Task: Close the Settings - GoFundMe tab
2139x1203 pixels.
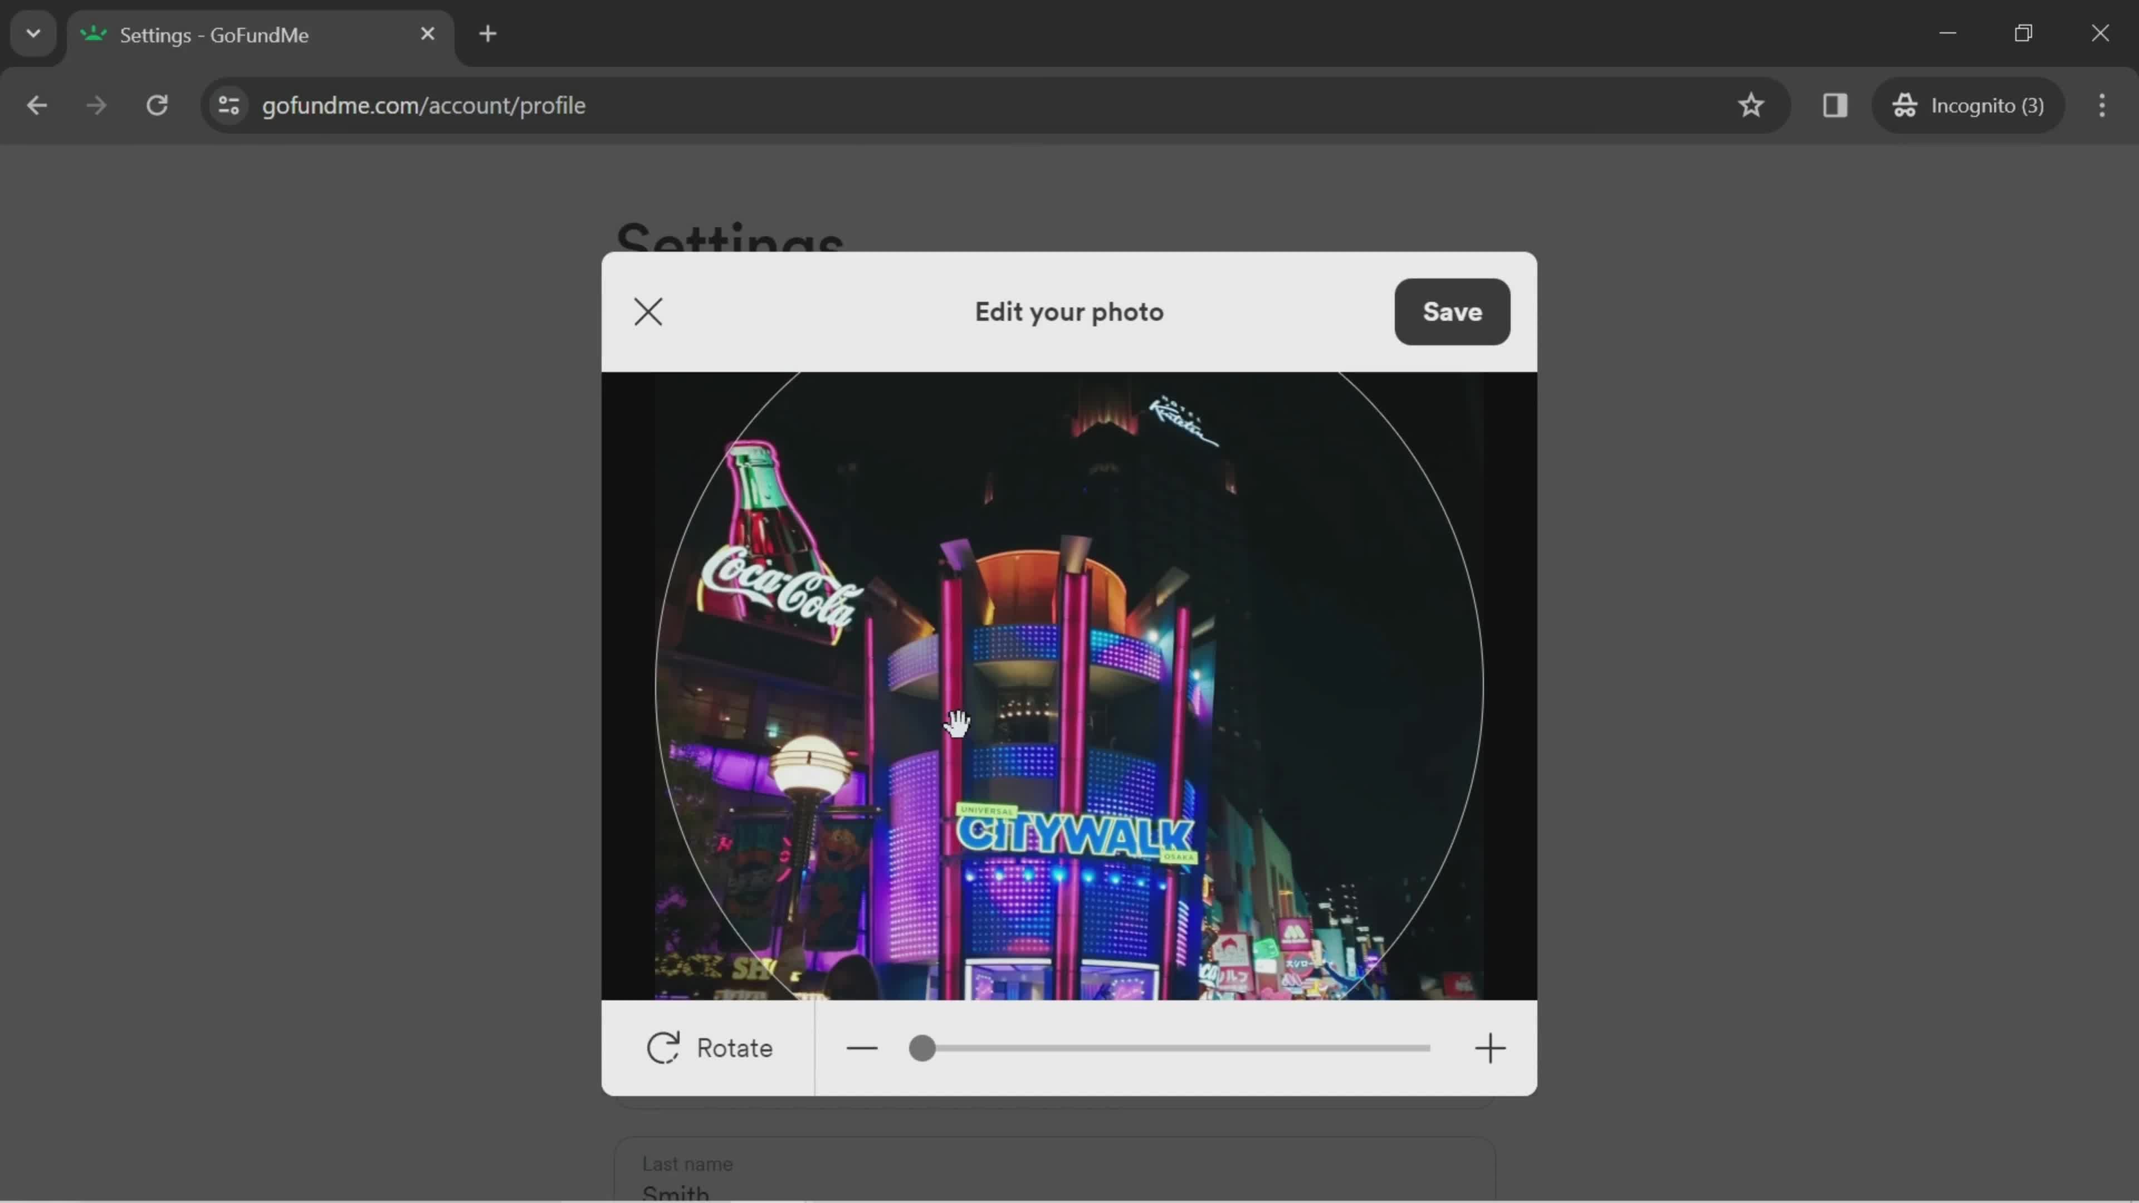Action: (428, 34)
